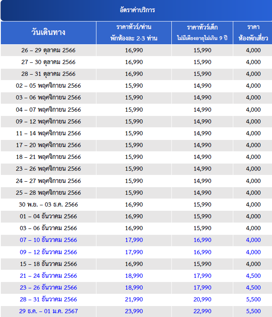272x317 pixels.
Task: Click the date '26 – 29 ตุลาคม 2566'
Action: [x=48, y=50]
